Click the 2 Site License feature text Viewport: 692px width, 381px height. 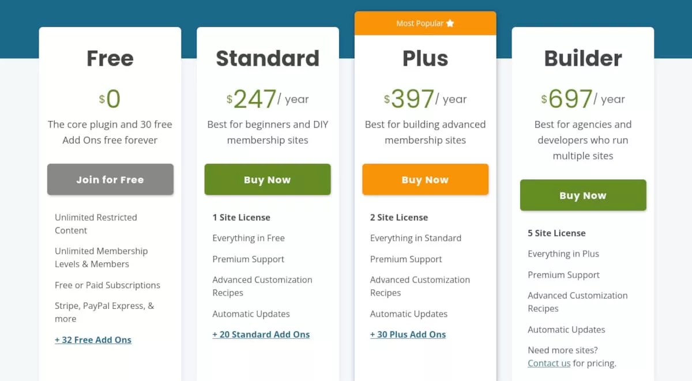click(399, 217)
